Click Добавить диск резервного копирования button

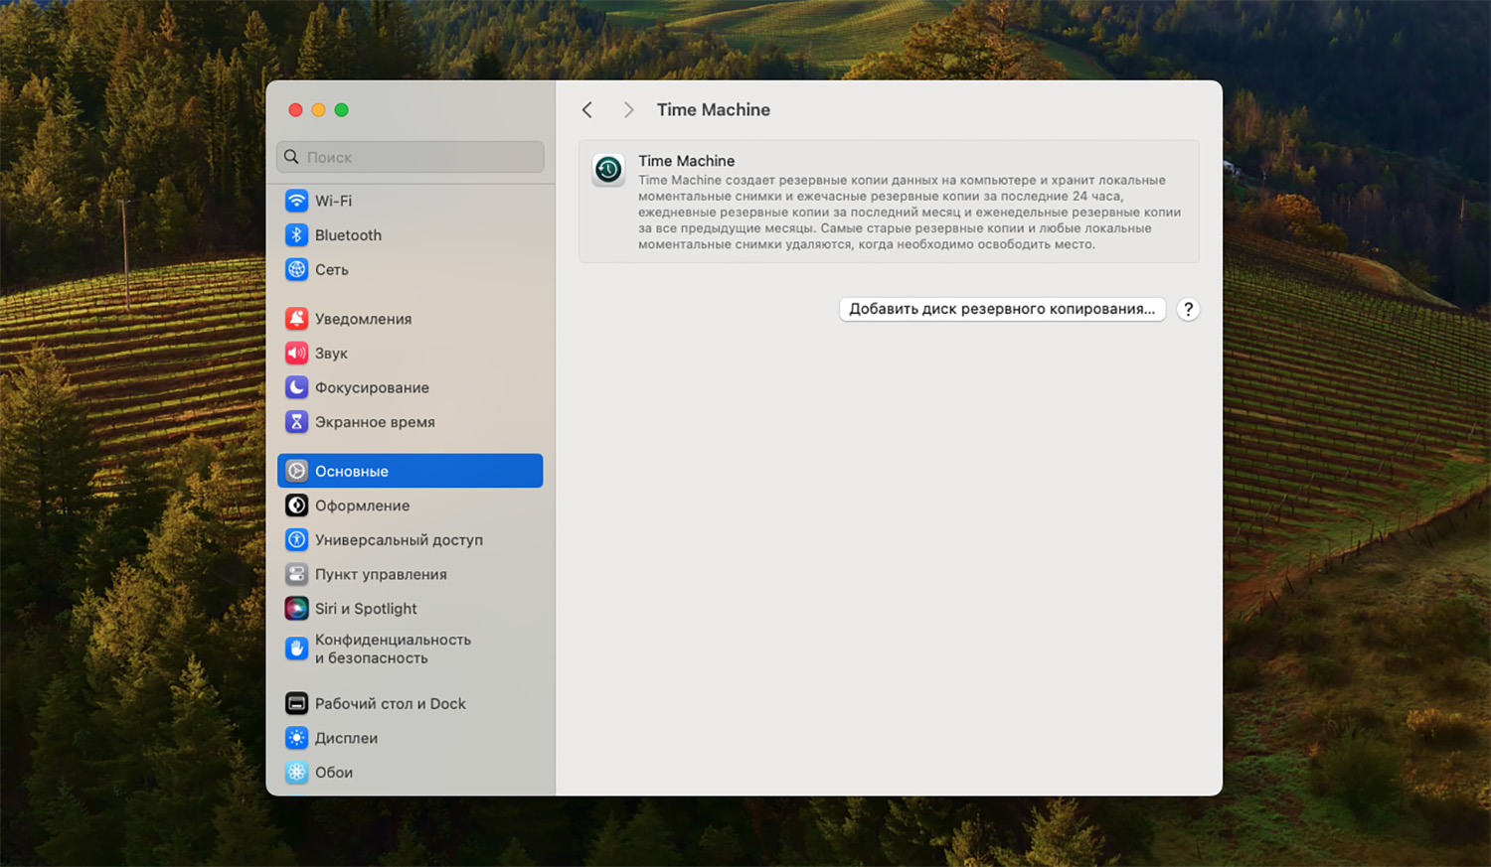[x=1002, y=309]
